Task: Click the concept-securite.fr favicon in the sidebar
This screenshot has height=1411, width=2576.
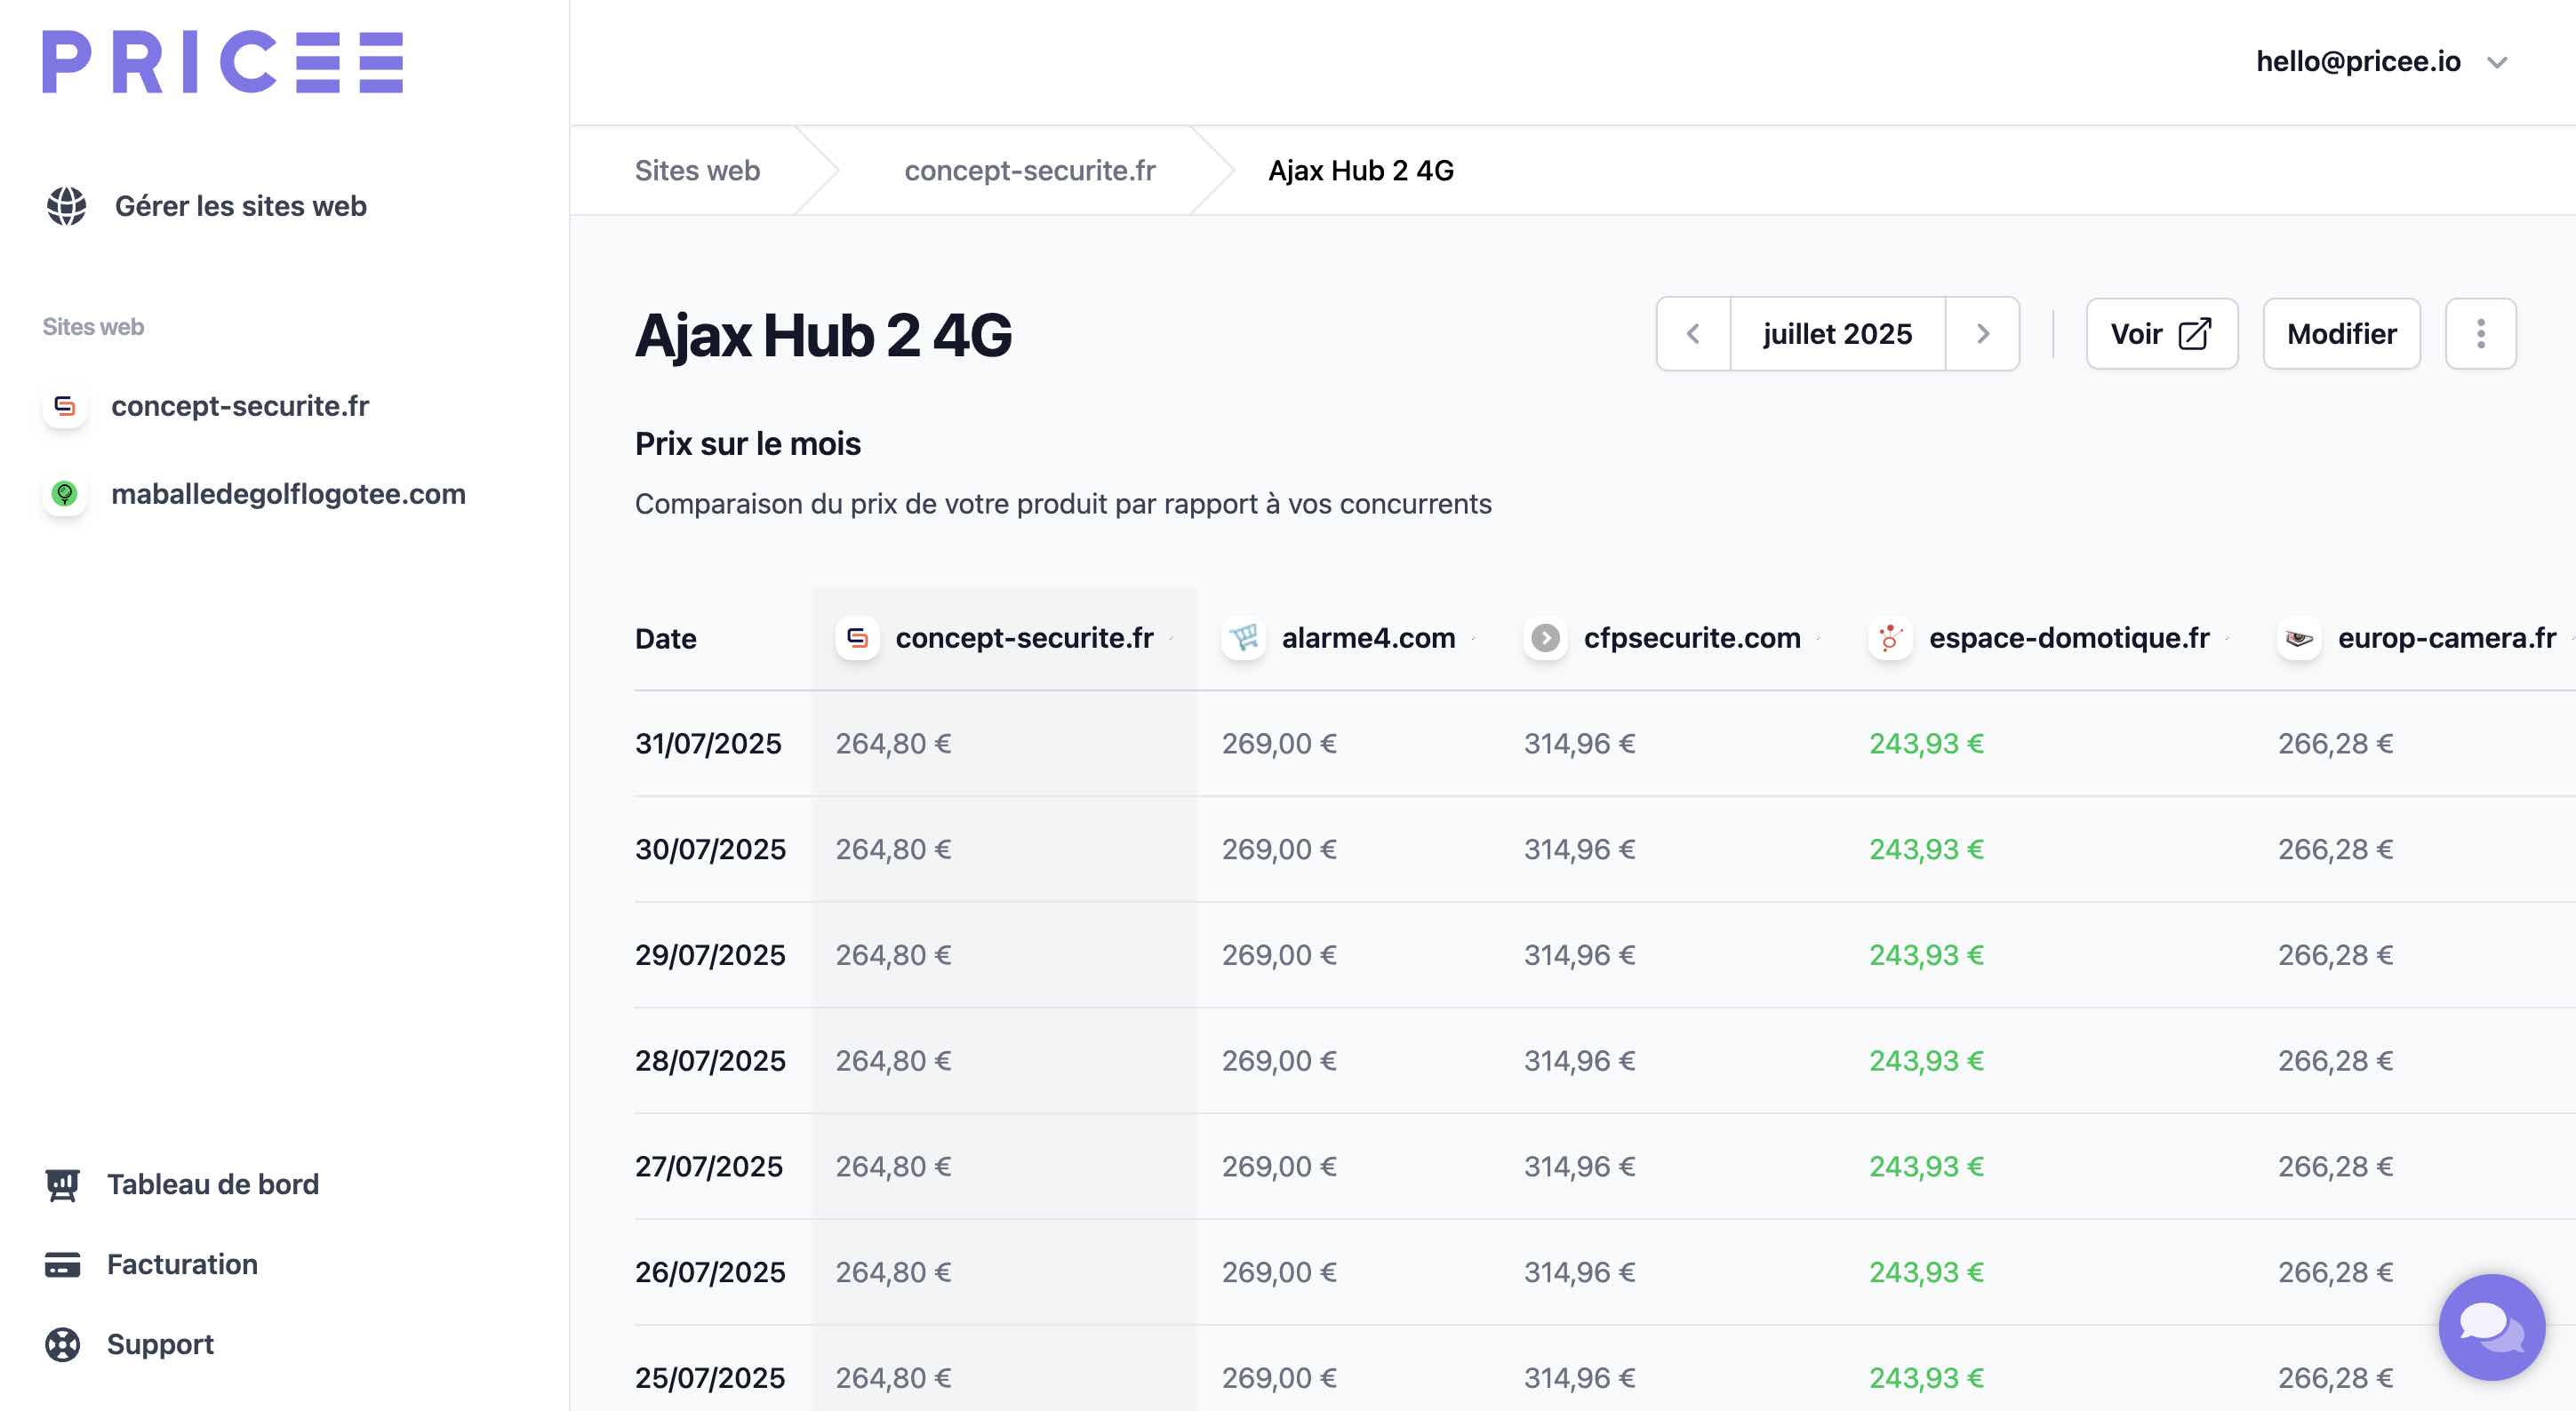Action: pyautogui.click(x=65, y=407)
